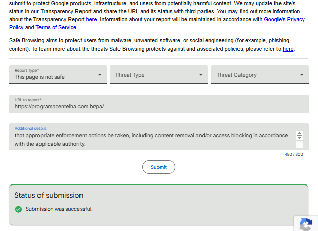Expand the Threat Category dropdown
Screen dimensions: 318x231
(x=260, y=74)
